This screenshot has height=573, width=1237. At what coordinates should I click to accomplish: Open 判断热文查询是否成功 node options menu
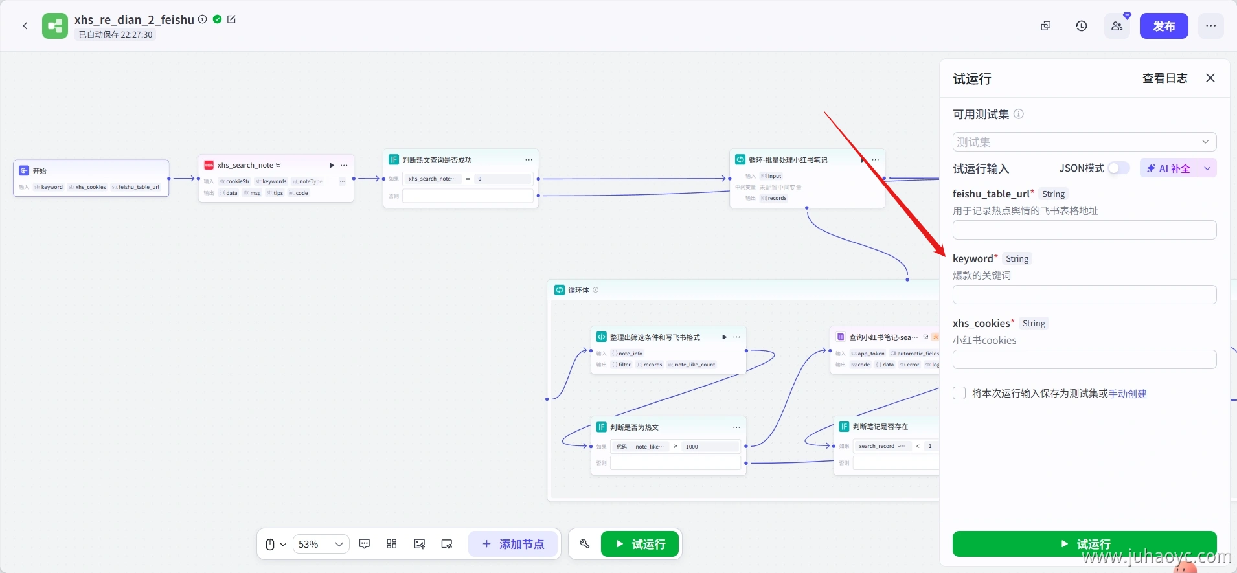[529, 160]
